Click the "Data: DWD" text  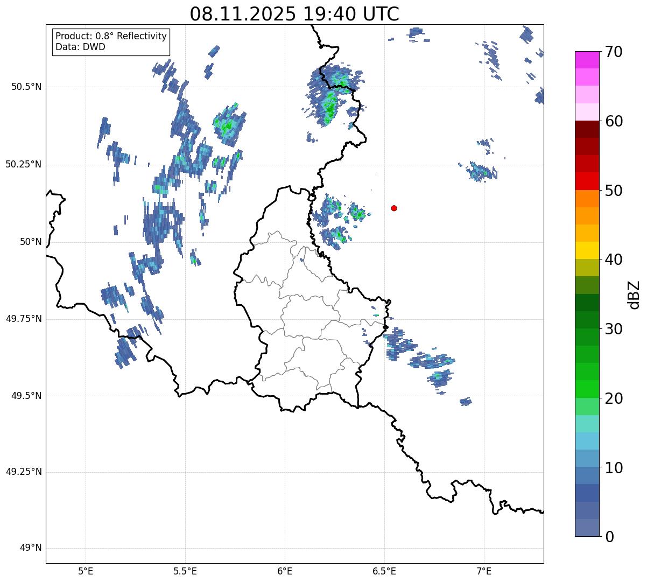pyautogui.click(x=80, y=47)
